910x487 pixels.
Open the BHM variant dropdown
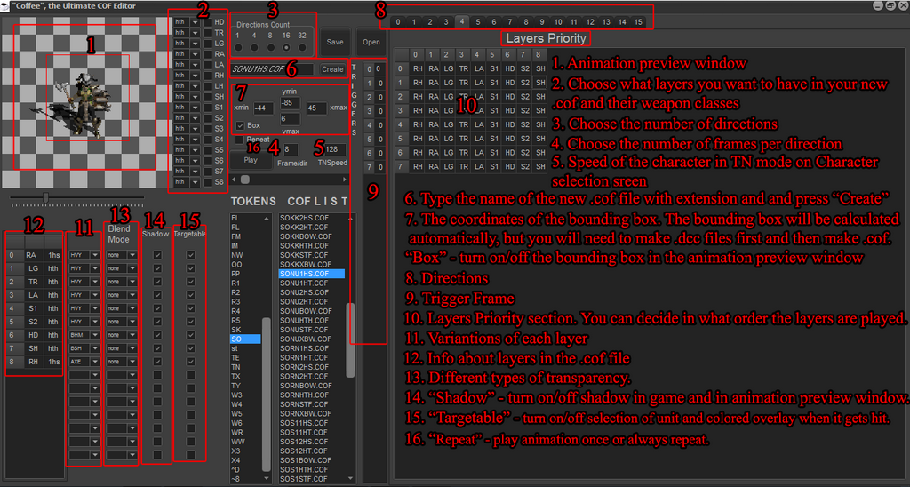pyautogui.click(x=95, y=335)
